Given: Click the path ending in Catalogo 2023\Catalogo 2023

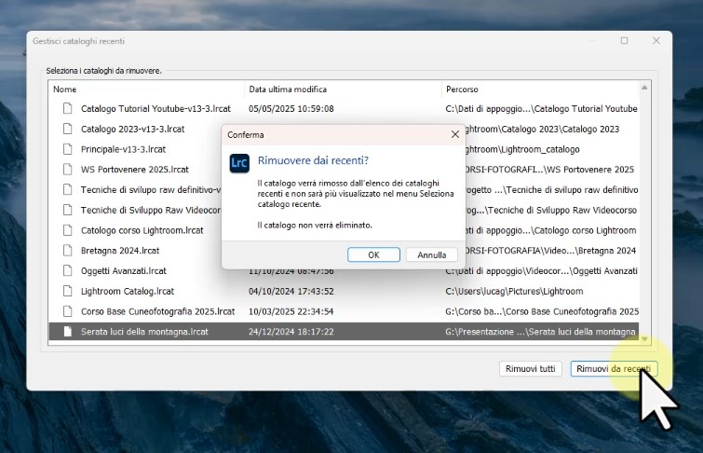Looking at the screenshot, I should 543,129.
